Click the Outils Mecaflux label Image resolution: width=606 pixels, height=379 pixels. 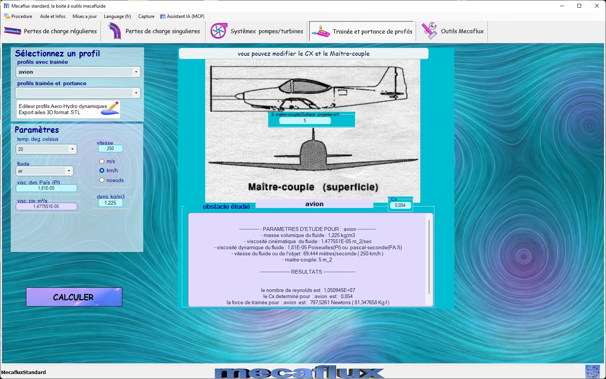[462, 31]
